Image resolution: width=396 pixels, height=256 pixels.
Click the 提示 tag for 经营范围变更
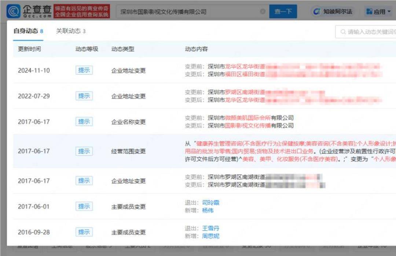click(x=84, y=151)
